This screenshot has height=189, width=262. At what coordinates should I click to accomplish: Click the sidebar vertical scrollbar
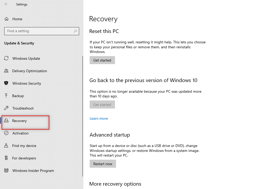point(83,116)
